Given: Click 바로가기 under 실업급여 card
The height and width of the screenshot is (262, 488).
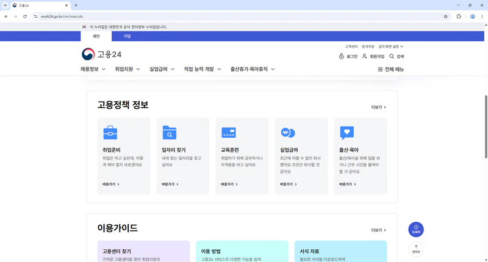Looking at the screenshot, I should (x=288, y=184).
